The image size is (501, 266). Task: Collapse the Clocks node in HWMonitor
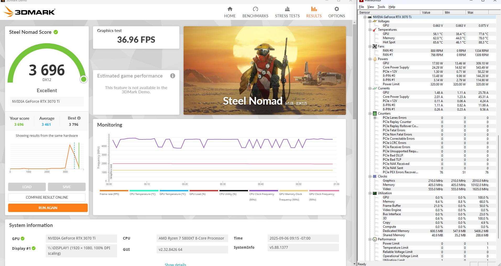coord(370,176)
